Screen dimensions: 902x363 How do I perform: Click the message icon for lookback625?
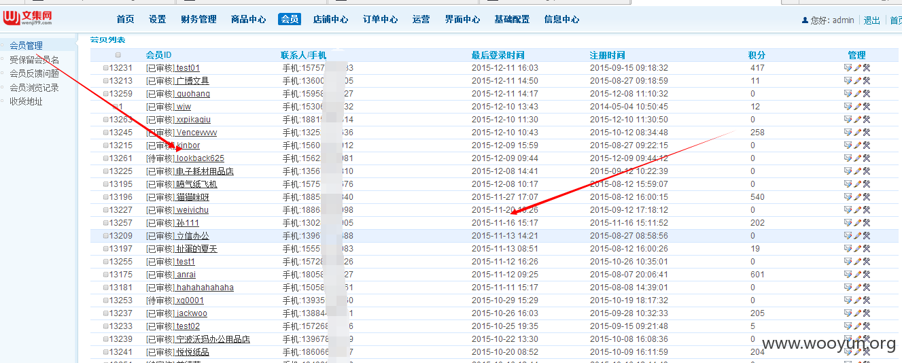(x=848, y=158)
